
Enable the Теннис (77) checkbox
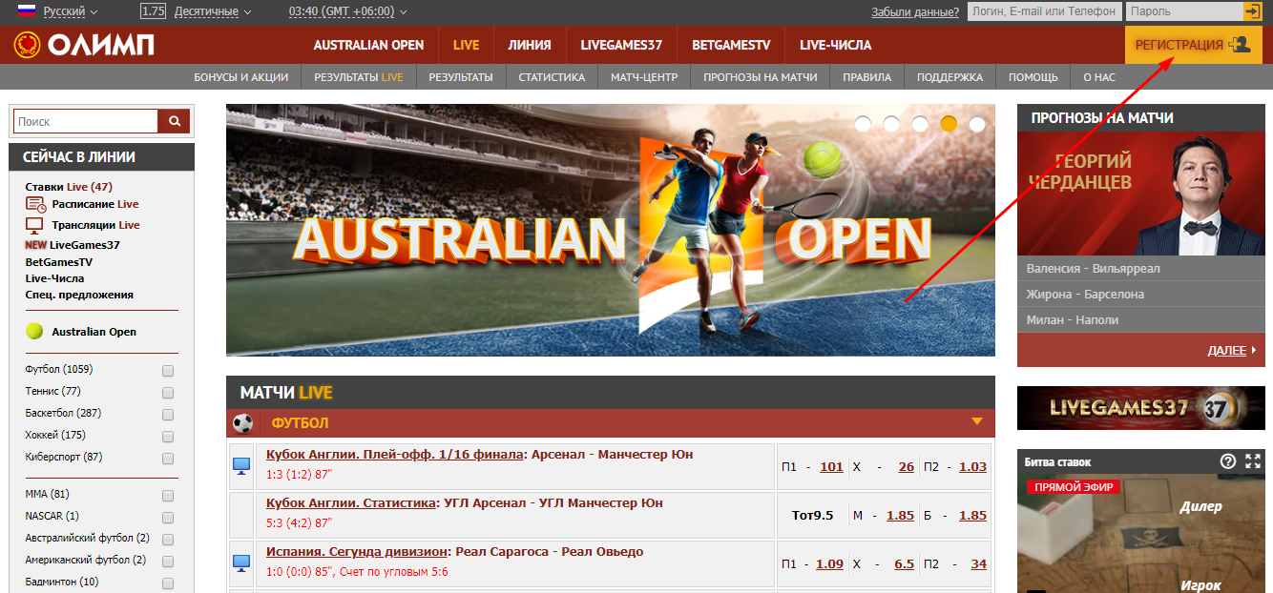click(x=168, y=393)
